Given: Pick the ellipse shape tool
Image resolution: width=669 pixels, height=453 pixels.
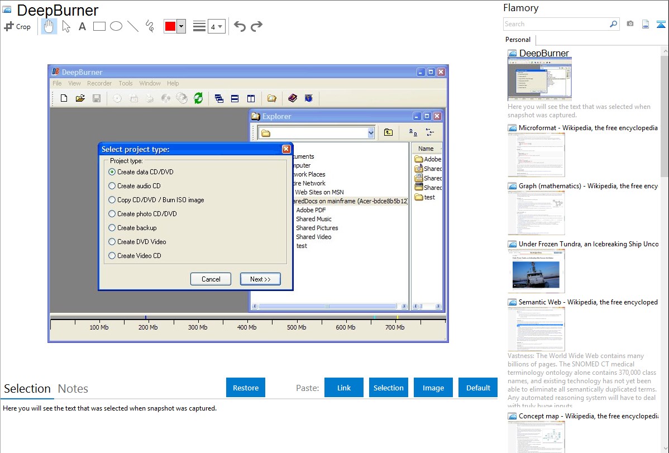Looking at the screenshot, I should 116,26.
